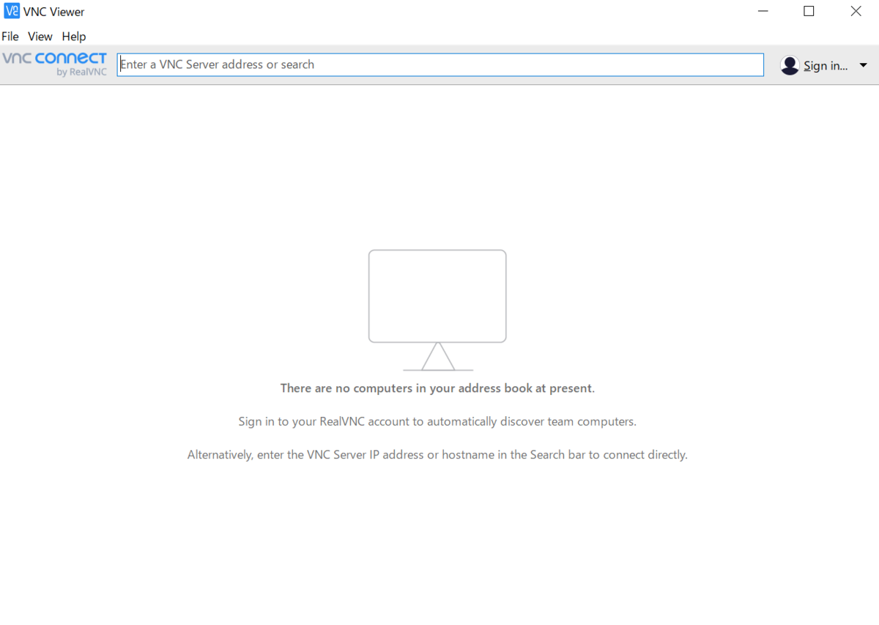Maximize the VNC Viewer window
Screen dimensions: 879x625
[809, 11]
